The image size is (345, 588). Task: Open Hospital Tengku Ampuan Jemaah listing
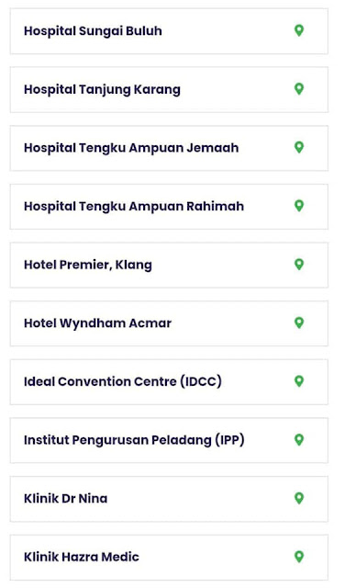(x=169, y=148)
